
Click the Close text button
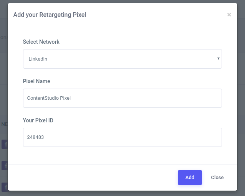[217, 178]
